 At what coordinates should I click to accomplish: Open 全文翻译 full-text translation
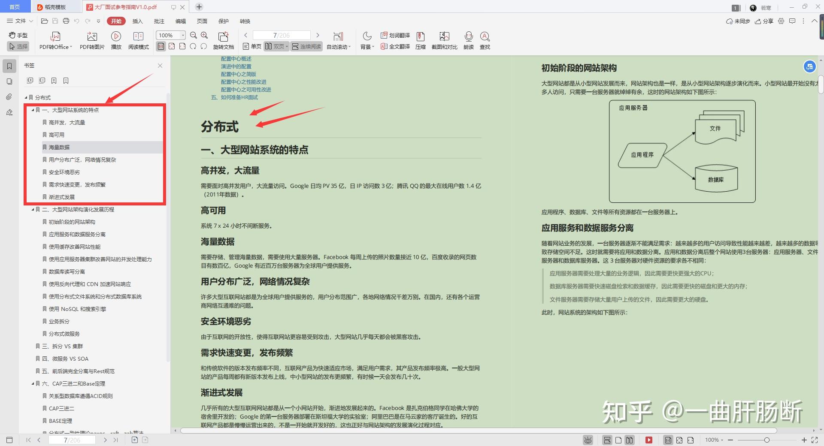point(394,46)
